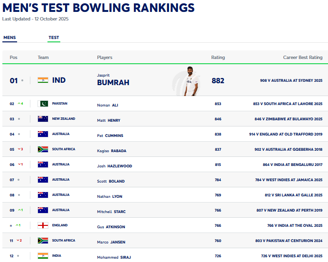
Task: Click the Pakistan flag icon
Action: [43, 104]
